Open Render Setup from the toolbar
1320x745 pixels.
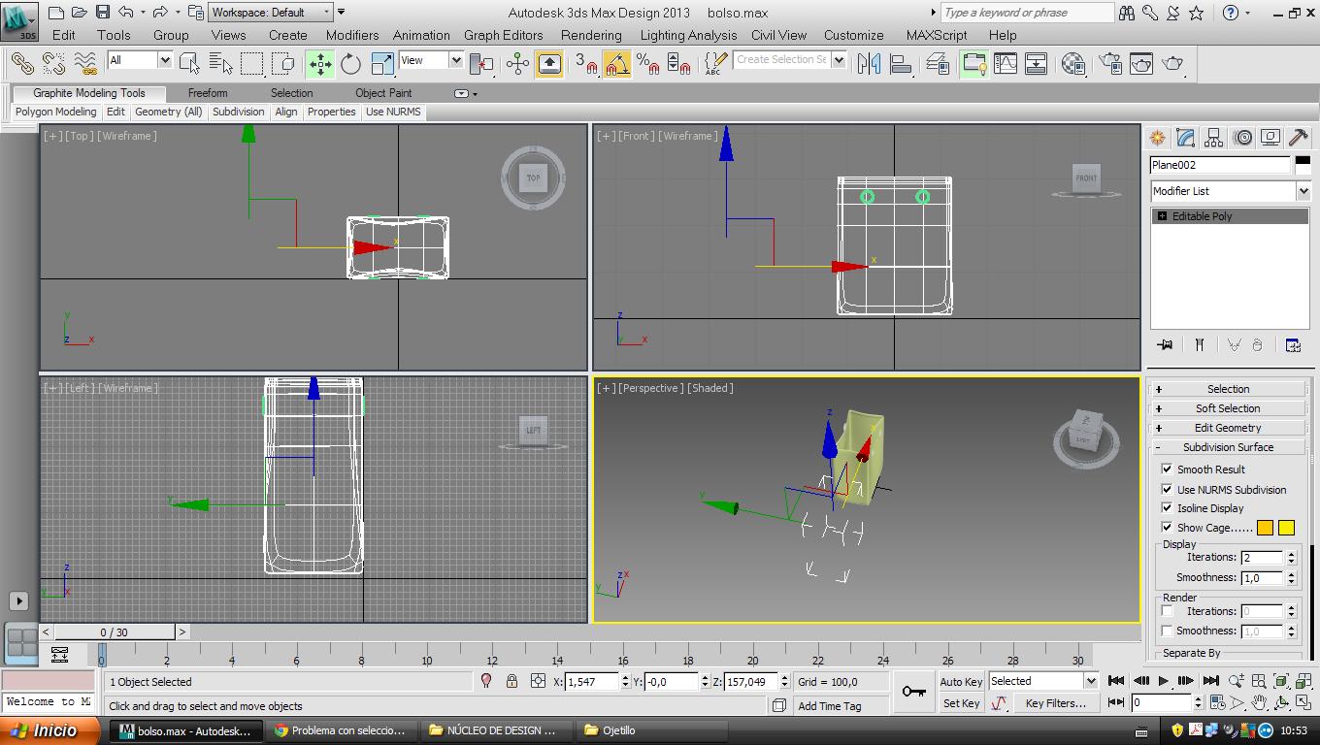1110,64
